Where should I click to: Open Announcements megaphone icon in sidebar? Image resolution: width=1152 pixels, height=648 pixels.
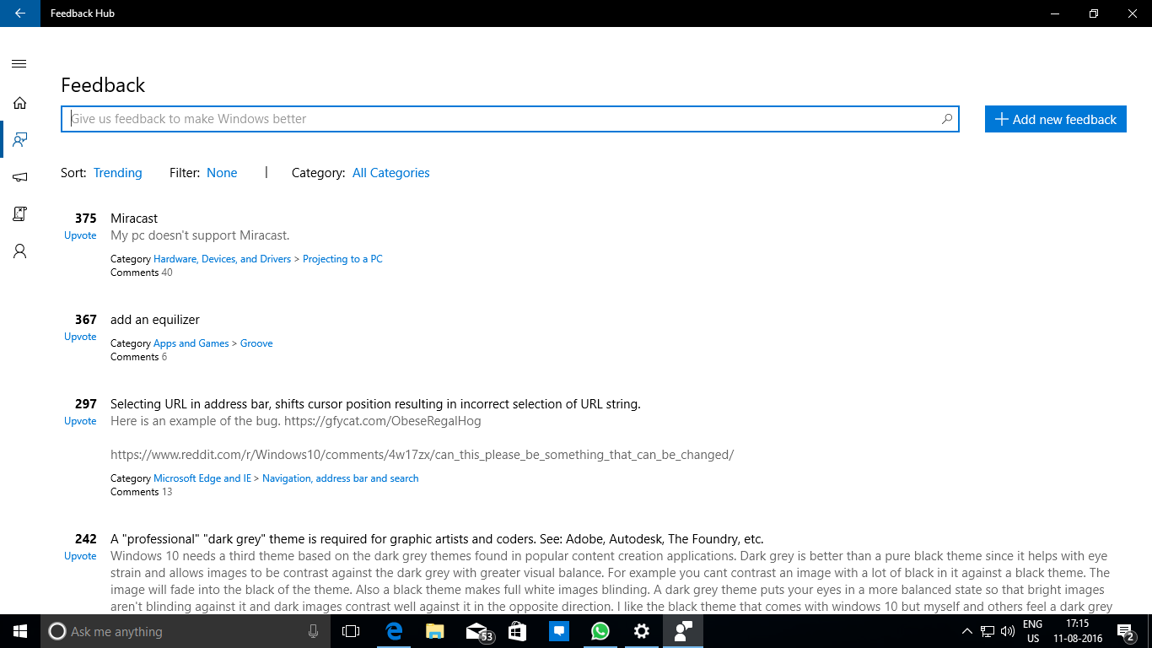coord(19,177)
